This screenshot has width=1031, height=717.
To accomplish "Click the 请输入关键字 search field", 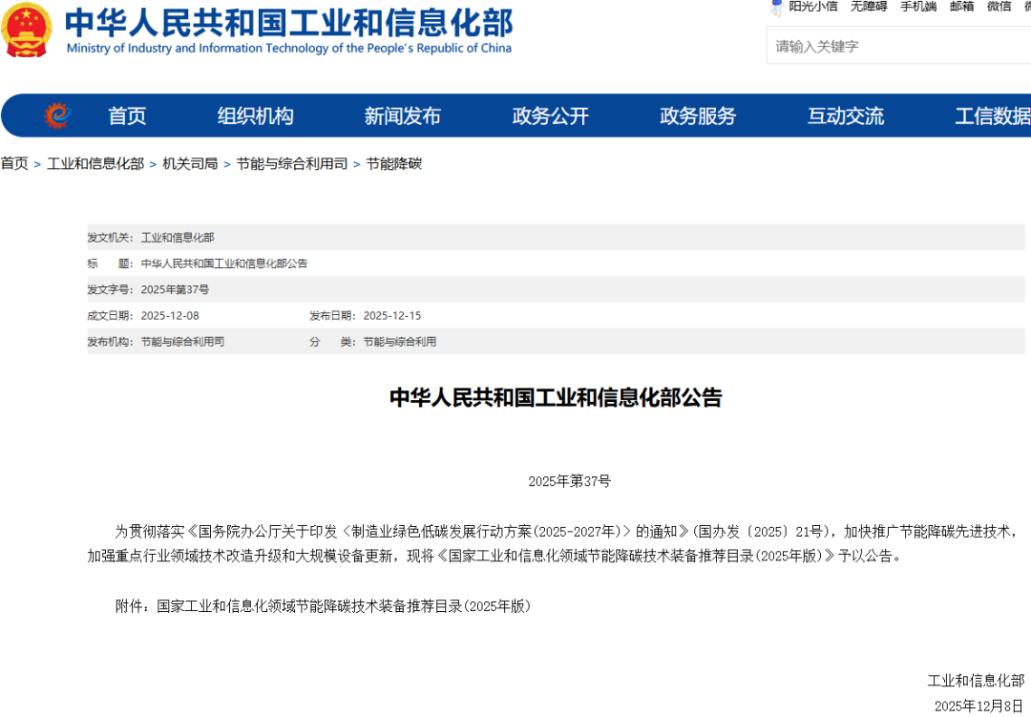I will coord(899,46).
